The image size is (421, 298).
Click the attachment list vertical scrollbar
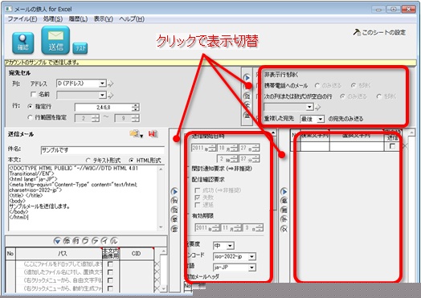(x=164, y=270)
